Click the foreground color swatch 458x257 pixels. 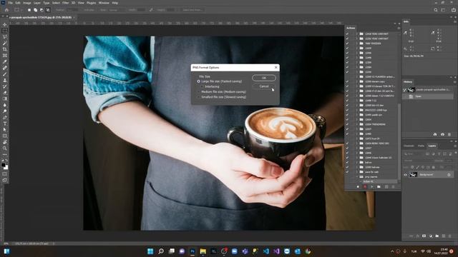pyautogui.click(x=3, y=165)
